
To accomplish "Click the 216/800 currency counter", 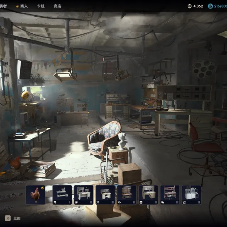I will 221,6.
